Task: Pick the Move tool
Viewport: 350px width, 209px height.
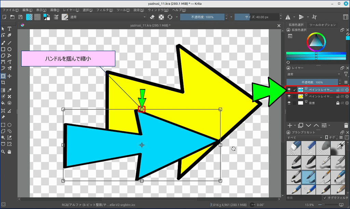Action: click(x=10, y=76)
